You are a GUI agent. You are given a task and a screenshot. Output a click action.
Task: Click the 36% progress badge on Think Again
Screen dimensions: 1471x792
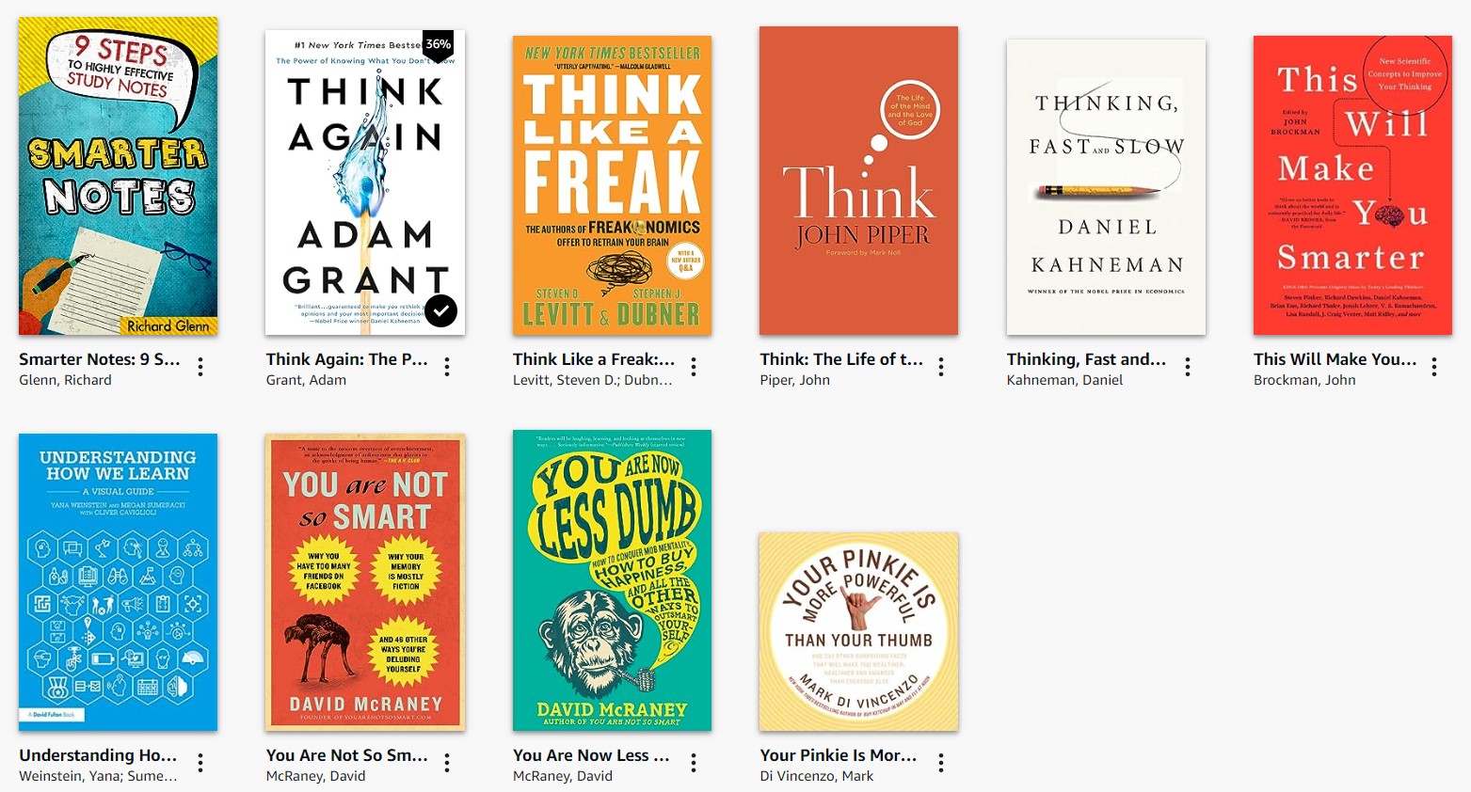click(438, 45)
